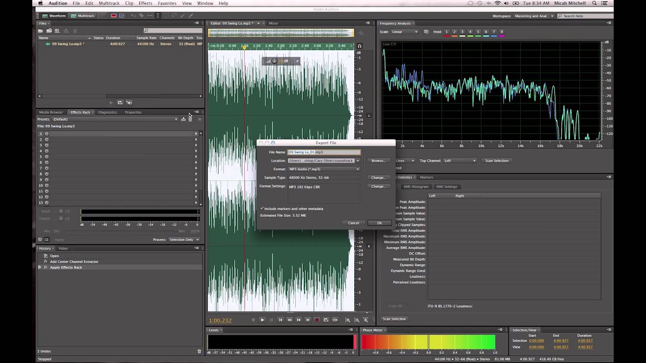Image resolution: width=646 pixels, height=363 pixels.
Task: Click Move Playhead to Previous in transport
Action: tap(281, 320)
